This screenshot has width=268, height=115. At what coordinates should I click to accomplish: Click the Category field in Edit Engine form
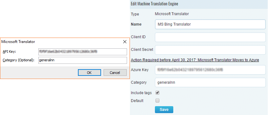point(210,82)
